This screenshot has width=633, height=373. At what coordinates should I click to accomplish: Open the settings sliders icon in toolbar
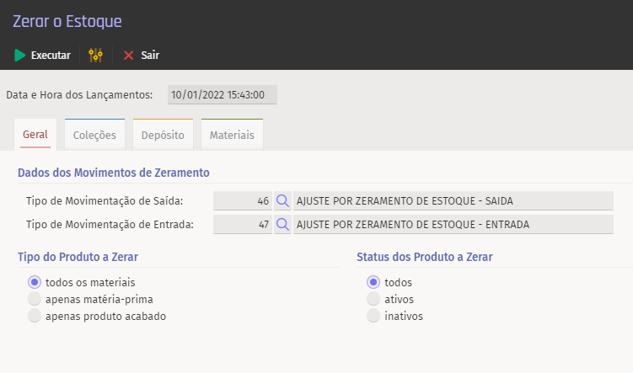(95, 56)
